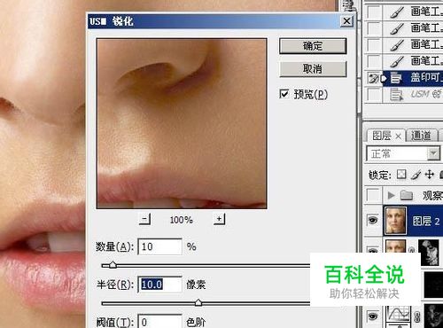Screen dimensions: 443x328
Task: Select the 图层 2 layer name
Action: 426,221
